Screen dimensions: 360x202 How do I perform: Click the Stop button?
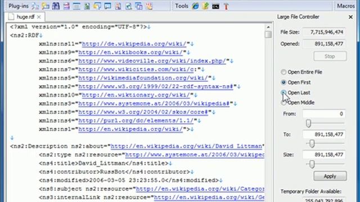[330, 56]
